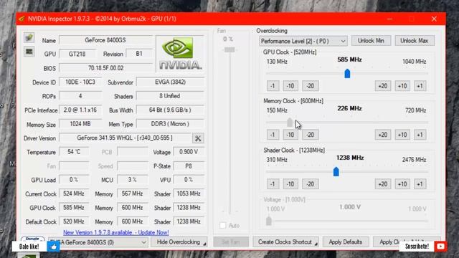Viewport: 459px width, 258px height.
Task: Click the Memory Clock slider handle
Action: (290, 123)
